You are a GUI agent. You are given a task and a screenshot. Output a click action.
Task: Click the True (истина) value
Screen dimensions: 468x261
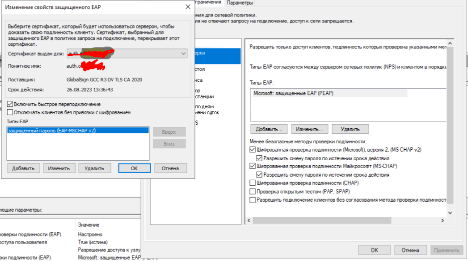[93, 242]
